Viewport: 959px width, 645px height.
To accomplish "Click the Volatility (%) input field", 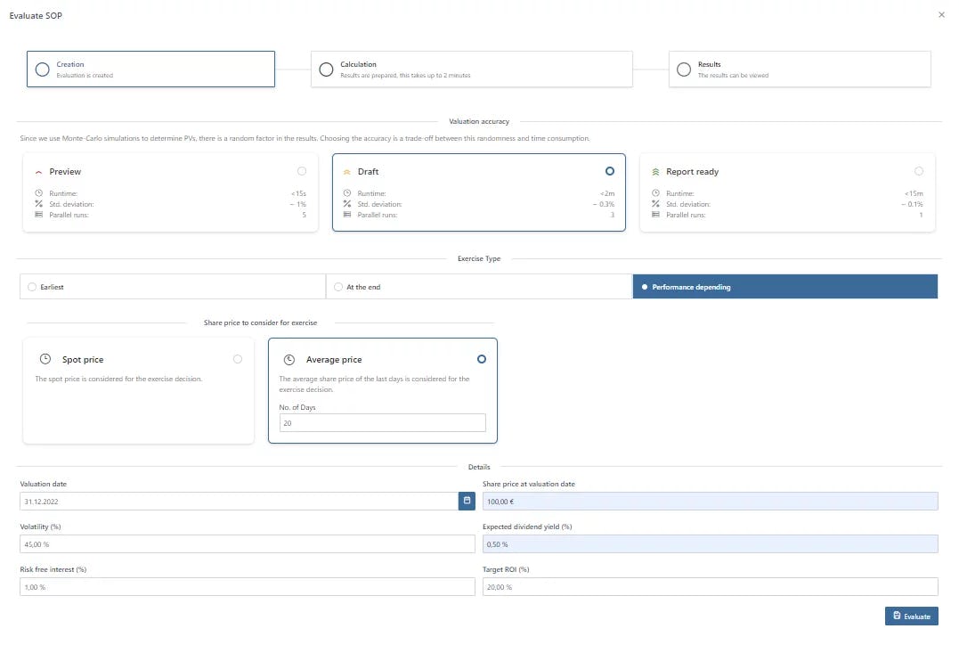I will 247,543.
